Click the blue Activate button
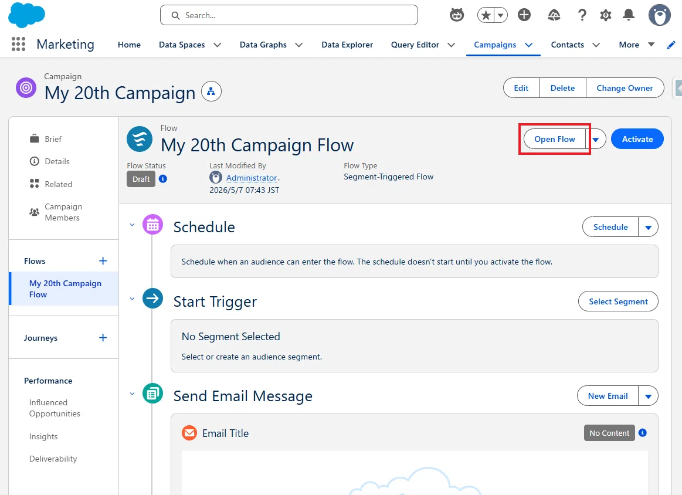The height and width of the screenshot is (495, 682). click(x=637, y=139)
